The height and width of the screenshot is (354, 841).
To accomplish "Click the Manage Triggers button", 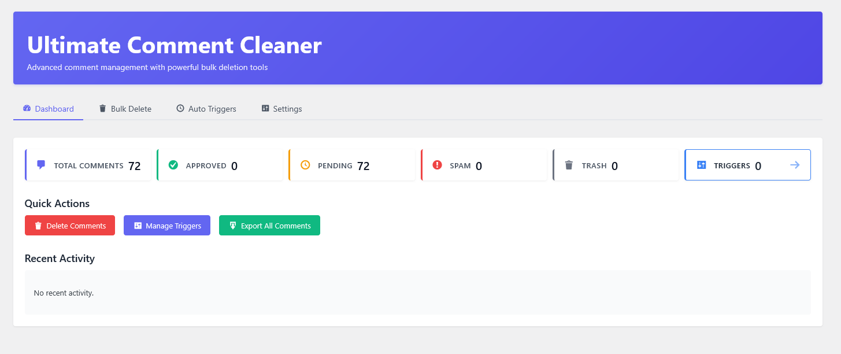I will [166, 225].
